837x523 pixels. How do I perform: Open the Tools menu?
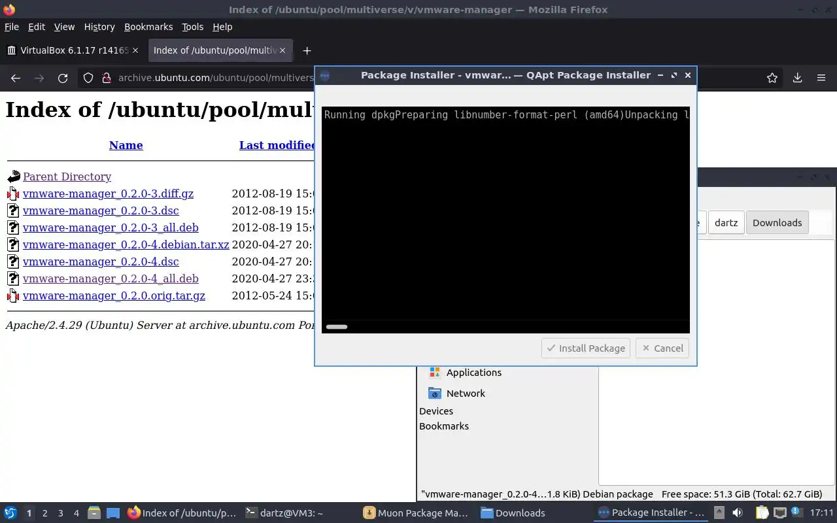[192, 27]
